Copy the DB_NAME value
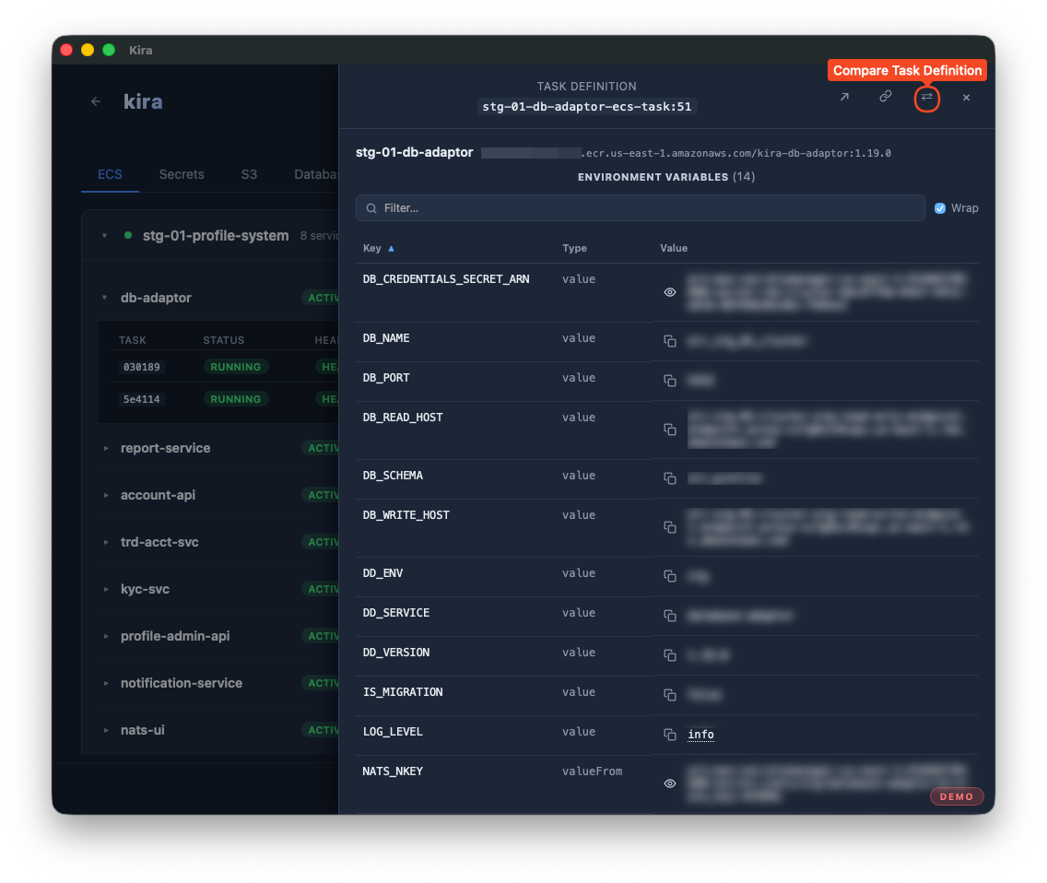The image size is (1047, 883). tap(670, 341)
